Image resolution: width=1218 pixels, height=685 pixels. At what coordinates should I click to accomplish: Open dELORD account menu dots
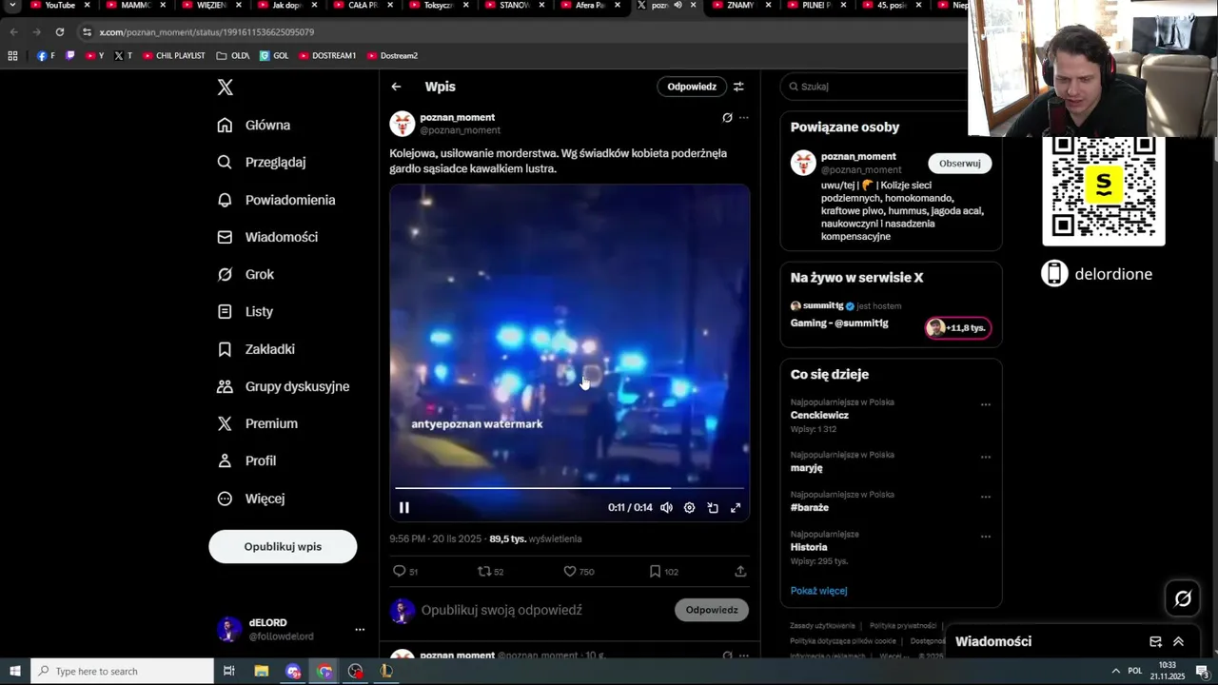point(360,630)
